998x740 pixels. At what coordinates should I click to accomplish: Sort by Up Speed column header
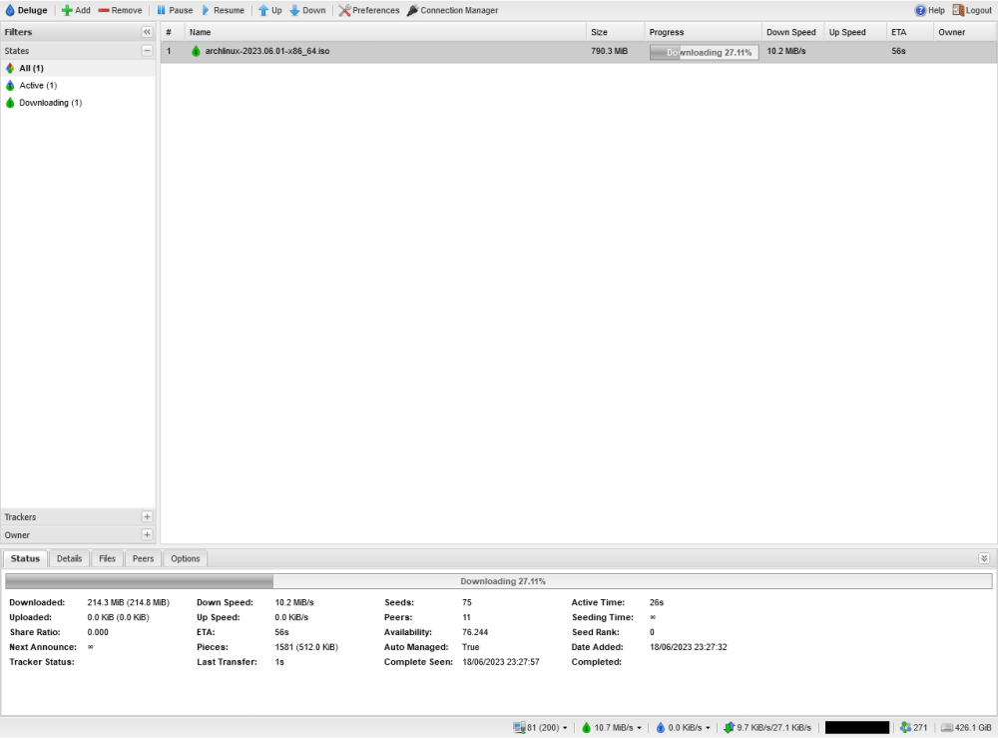point(855,32)
